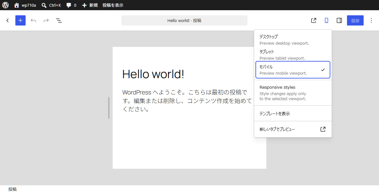Viewport: 379px width, 193px height.
Task: Click the 投稿を表示 link
Action: 113,5
